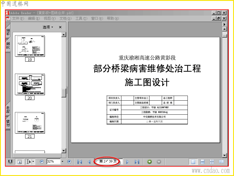234x176 pixels.
Task: Go to the first page with the first-page arrow
Action: tap(80, 162)
